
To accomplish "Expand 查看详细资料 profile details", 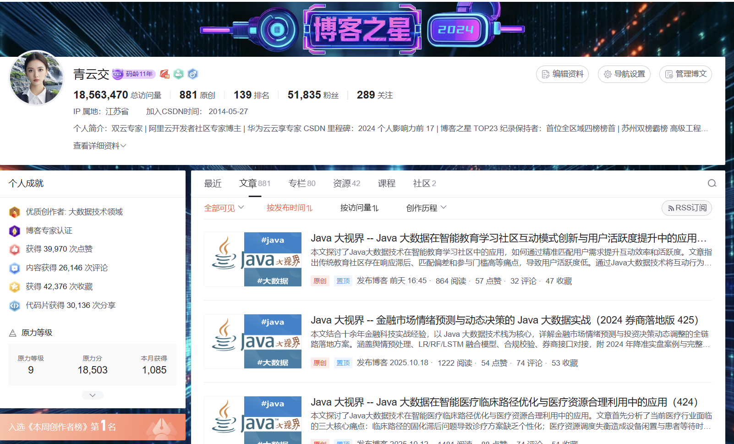I will coord(99,146).
